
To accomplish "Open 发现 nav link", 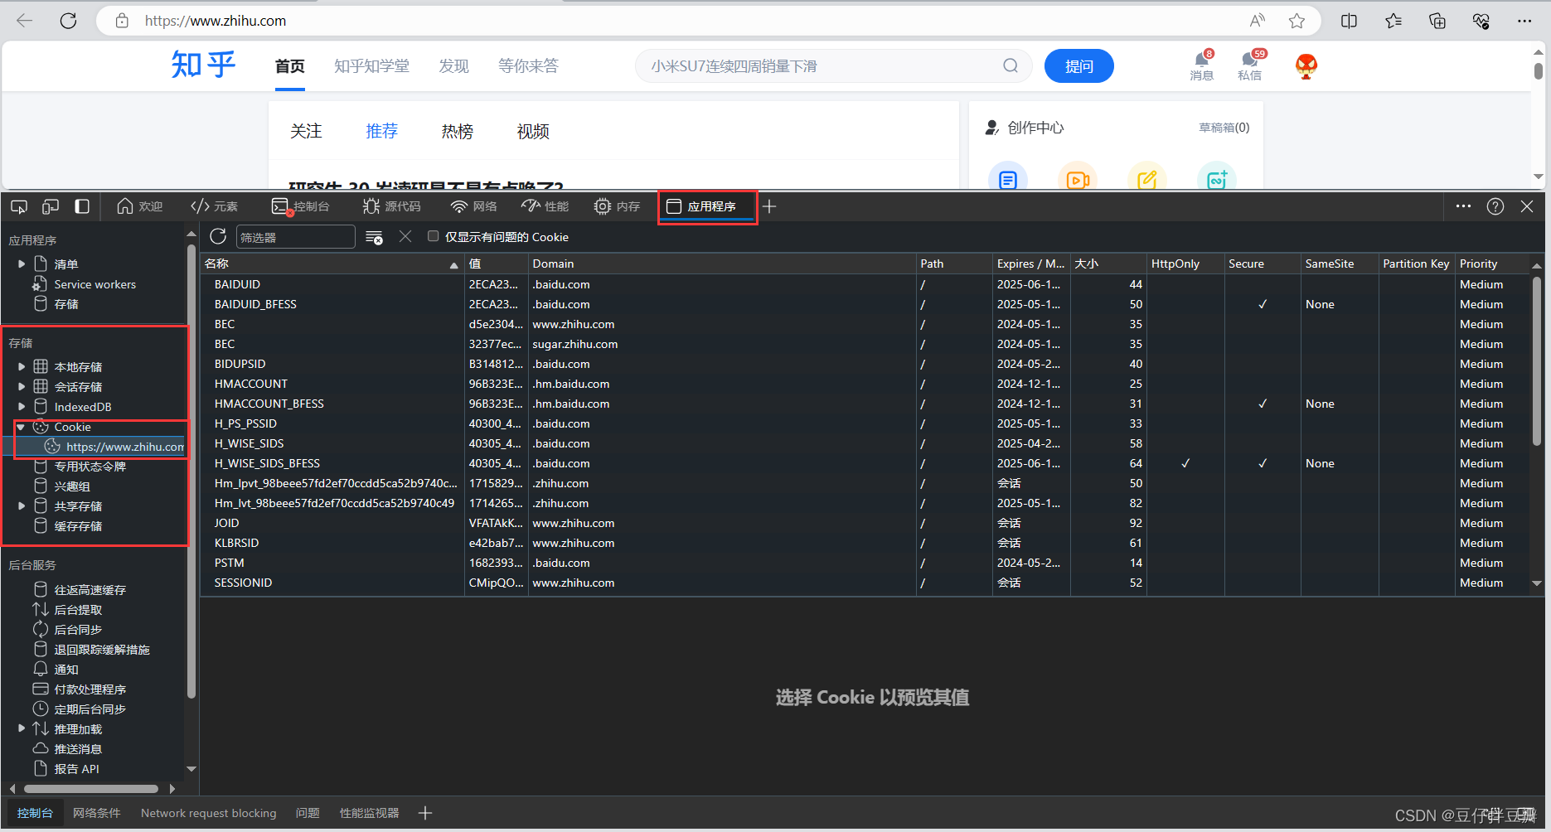I will coord(453,66).
